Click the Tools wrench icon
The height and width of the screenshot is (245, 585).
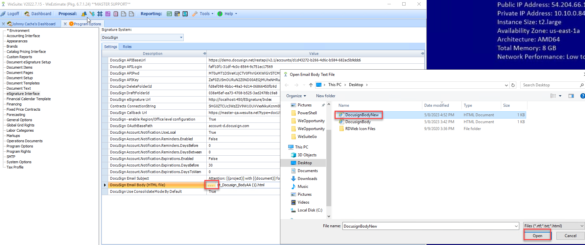195,14
